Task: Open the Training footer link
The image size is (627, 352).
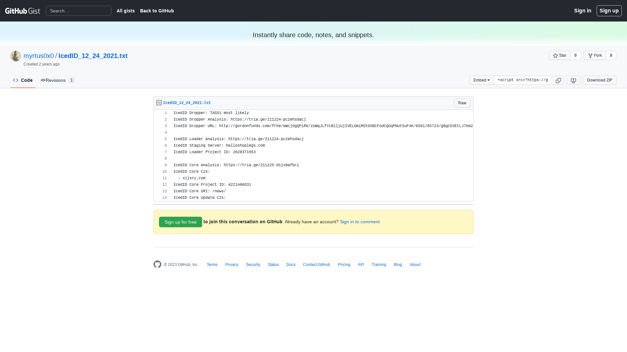Action: tap(379, 265)
